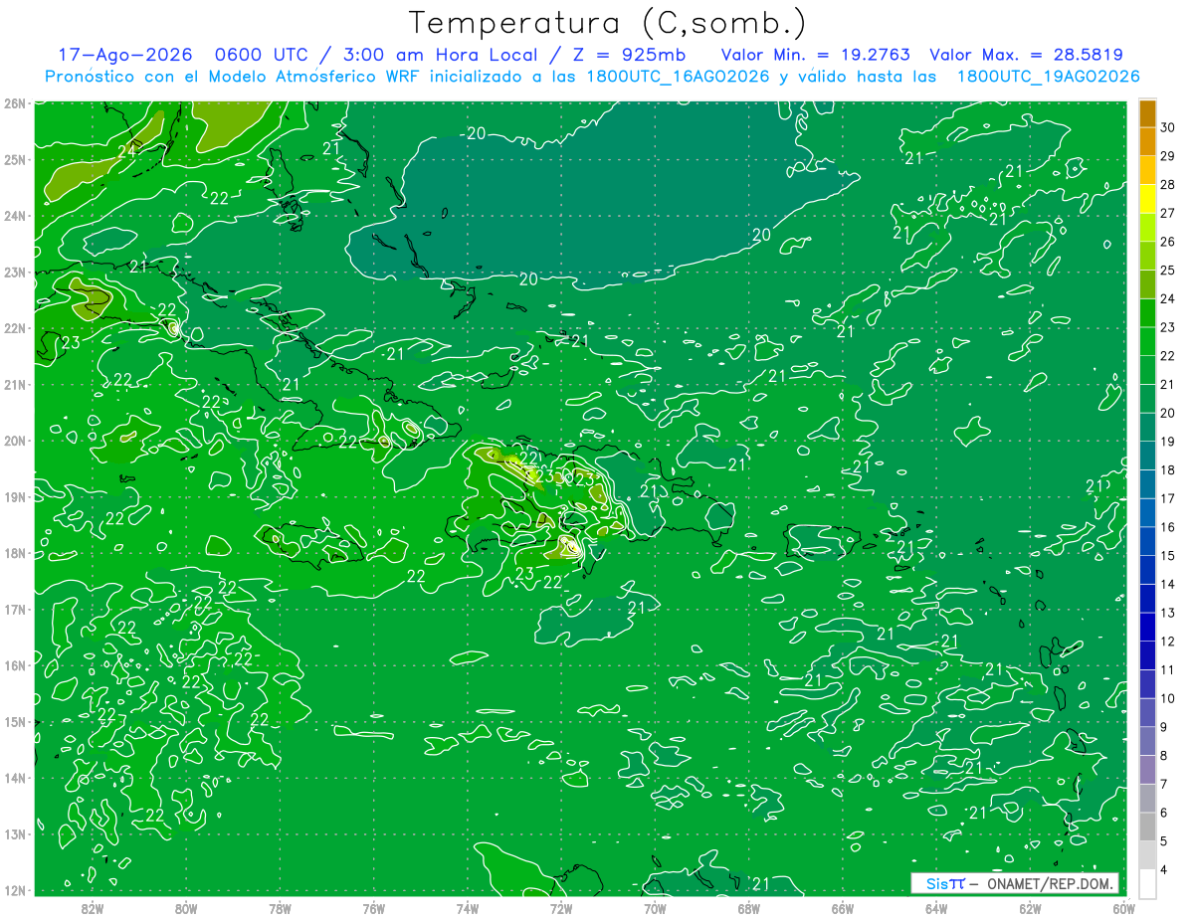Screen dimensions: 1194x922
Task: Click the '82W' longitude label
Action: [93, 908]
